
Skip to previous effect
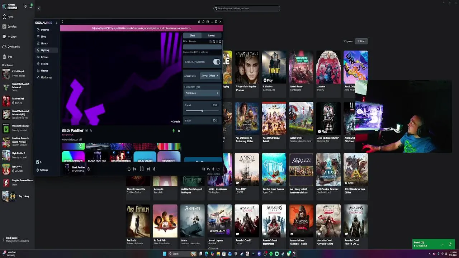click(135, 169)
